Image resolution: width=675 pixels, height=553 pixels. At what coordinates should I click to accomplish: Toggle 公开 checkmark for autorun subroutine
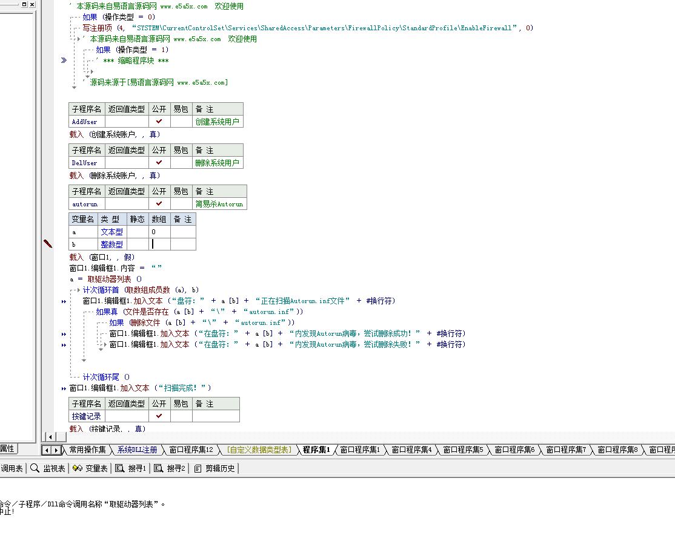point(159,203)
